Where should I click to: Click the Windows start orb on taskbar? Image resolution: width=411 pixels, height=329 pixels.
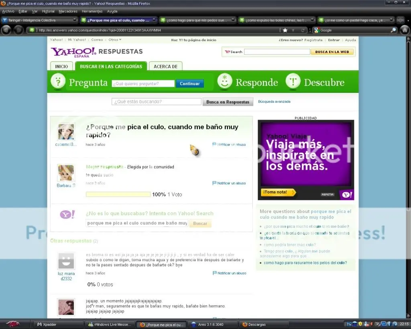(x=12, y=324)
